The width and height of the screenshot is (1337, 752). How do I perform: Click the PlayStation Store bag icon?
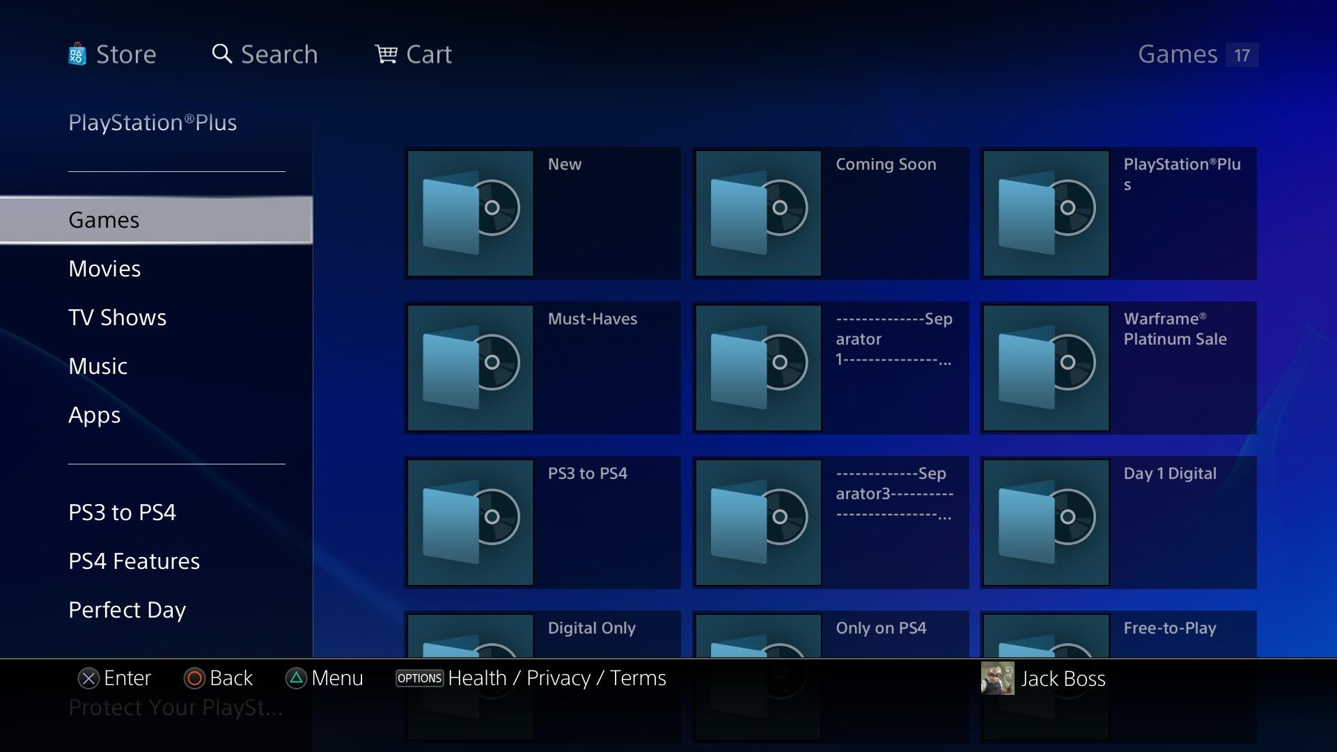77,54
